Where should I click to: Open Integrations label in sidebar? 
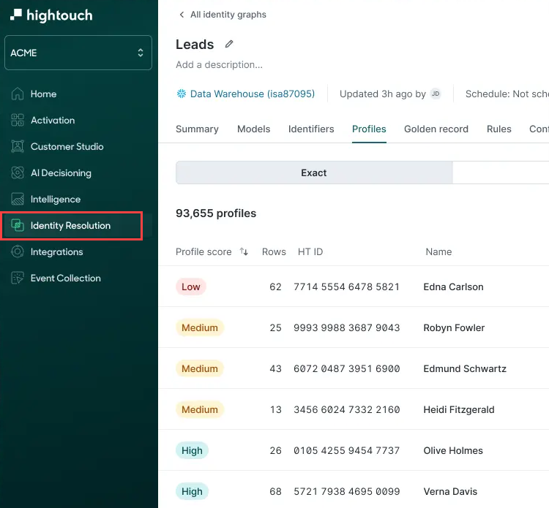point(56,252)
